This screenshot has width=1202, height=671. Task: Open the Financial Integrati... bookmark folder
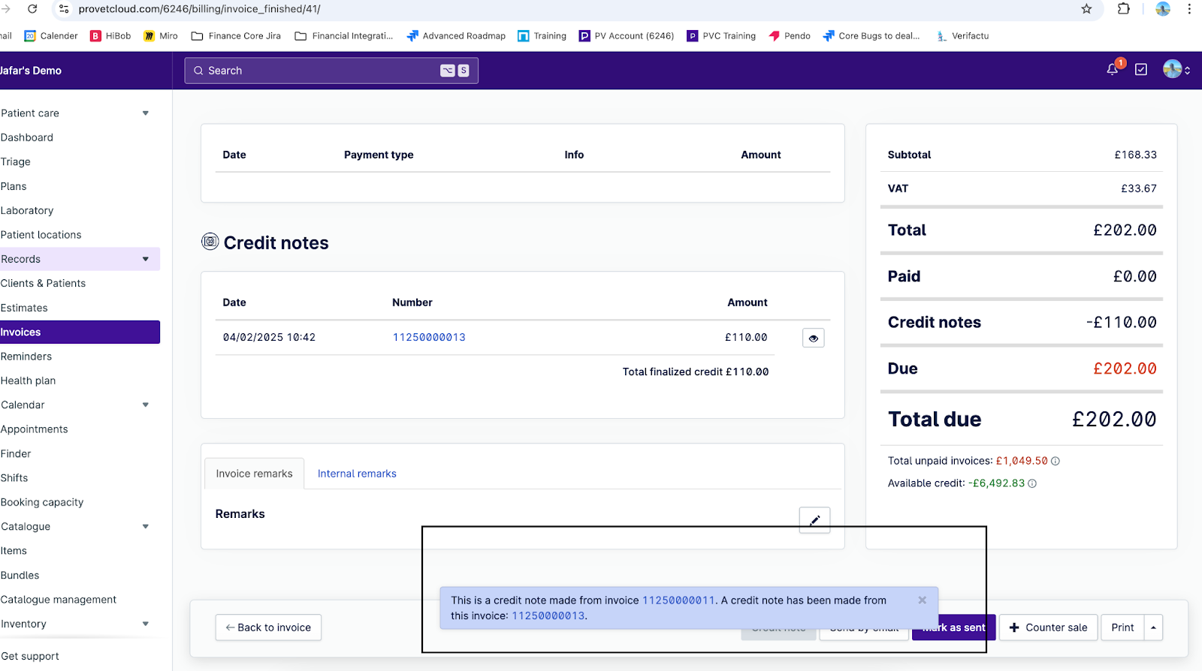[x=344, y=36]
